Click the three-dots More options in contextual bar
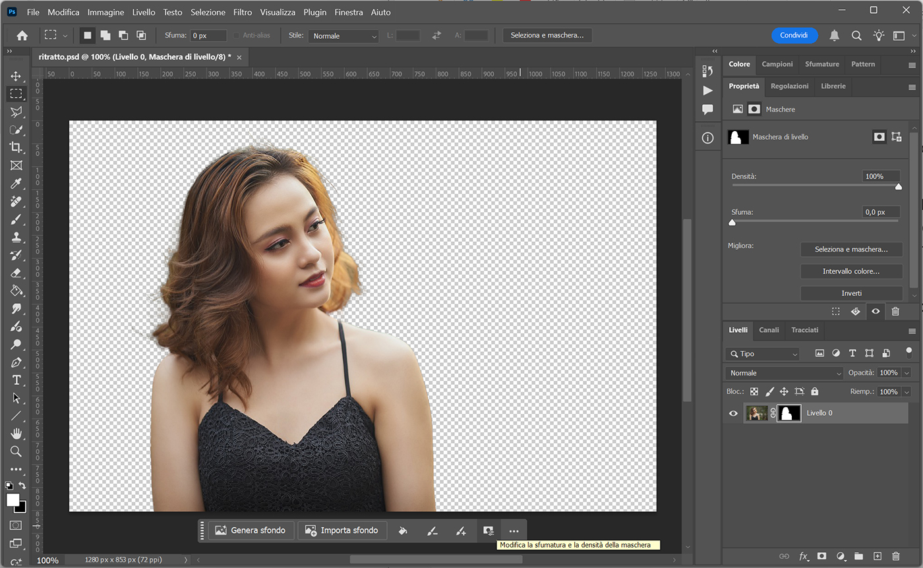Viewport: 923px width, 568px height. tap(514, 531)
